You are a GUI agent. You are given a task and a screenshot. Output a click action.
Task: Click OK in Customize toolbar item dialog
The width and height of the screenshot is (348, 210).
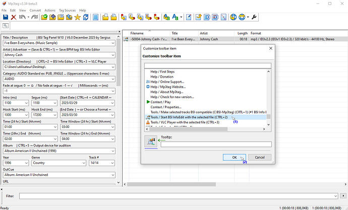[x=235, y=157]
